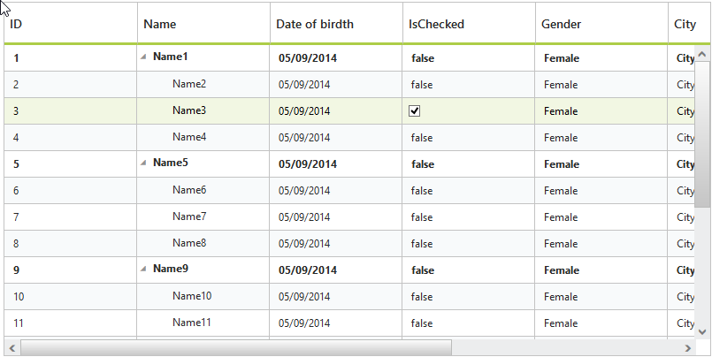Click the Female gender cell in row 7
The width and height of the screenshot is (712, 357).
tap(561, 217)
